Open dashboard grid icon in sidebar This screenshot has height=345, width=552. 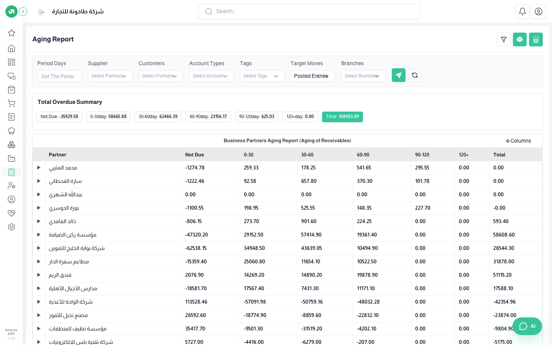click(x=11, y=62)
